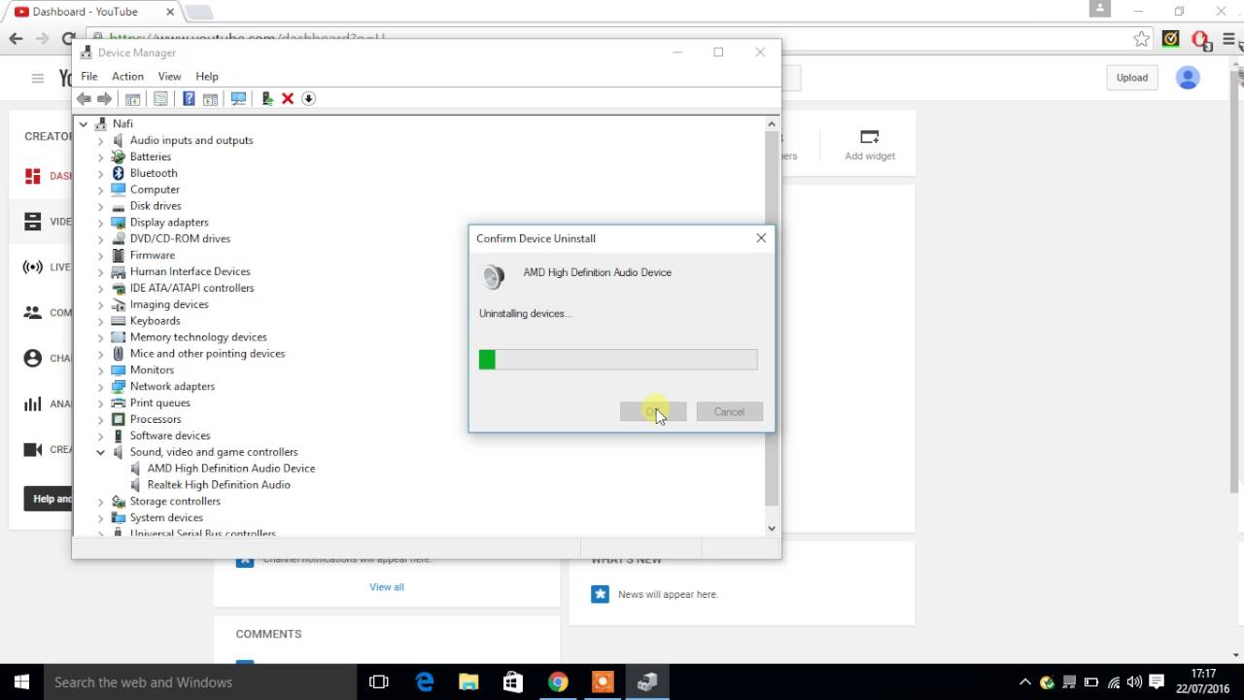Click Cancel in the uninstall dialog
This screenshot has height=700, width=1244.
(x=729, y=412)
